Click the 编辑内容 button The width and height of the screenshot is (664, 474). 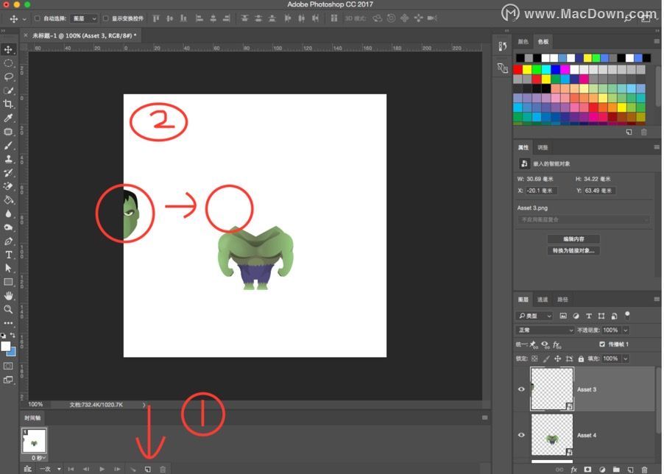(x=573, y=239)
